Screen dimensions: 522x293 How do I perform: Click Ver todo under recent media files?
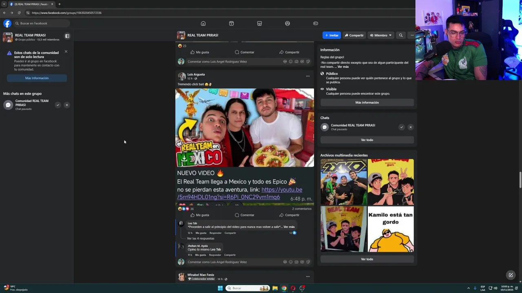[367, 259]
